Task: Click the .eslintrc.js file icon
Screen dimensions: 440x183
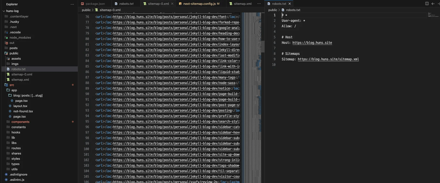Action: 6,180
